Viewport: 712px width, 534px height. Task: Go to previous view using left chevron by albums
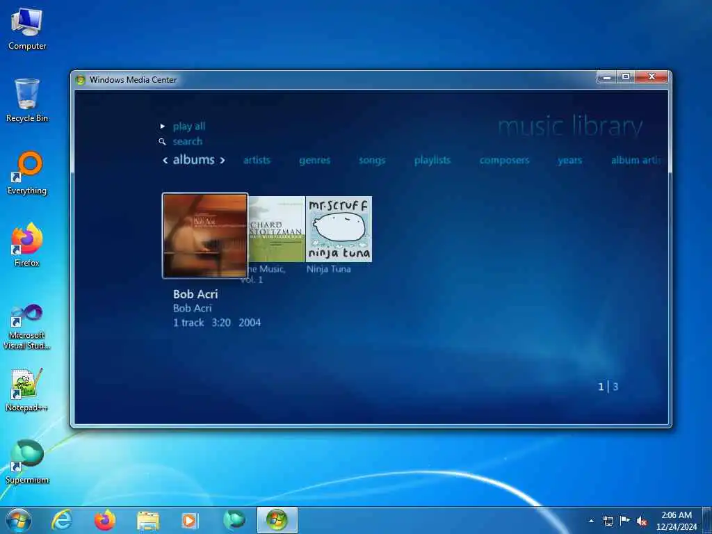pos(165,161)
